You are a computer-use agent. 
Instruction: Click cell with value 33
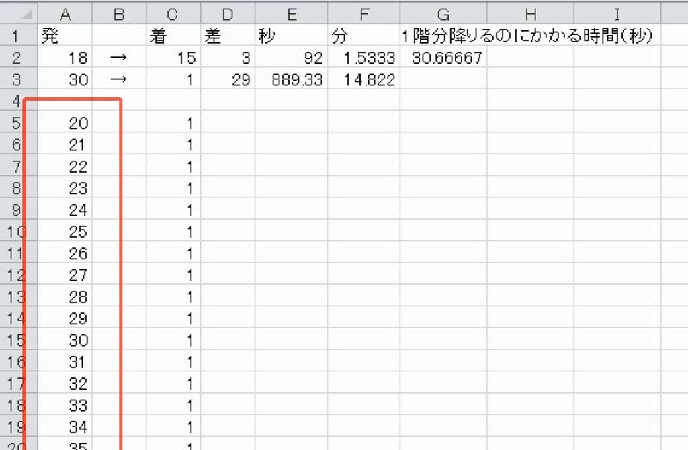click(65, 405)
